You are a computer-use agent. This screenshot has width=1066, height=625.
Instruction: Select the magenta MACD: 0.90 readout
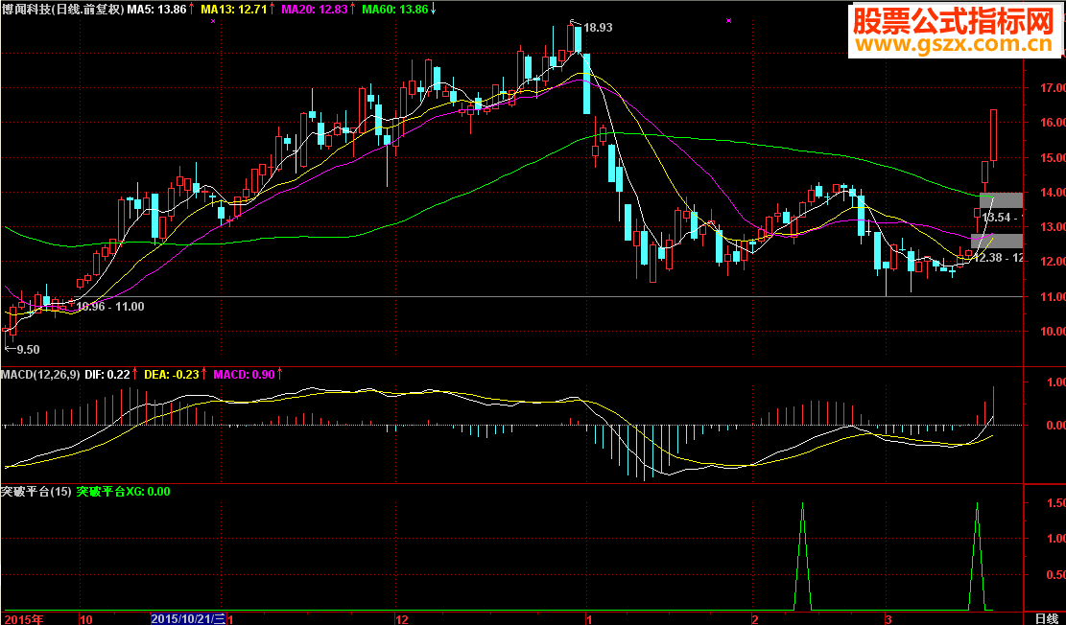[245, 374]
